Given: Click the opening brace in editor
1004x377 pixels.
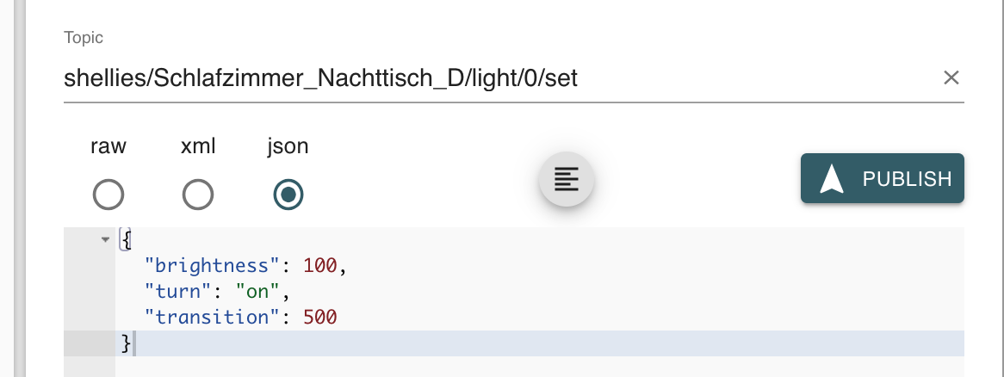Looking at the screenshot, I should 126,240.
